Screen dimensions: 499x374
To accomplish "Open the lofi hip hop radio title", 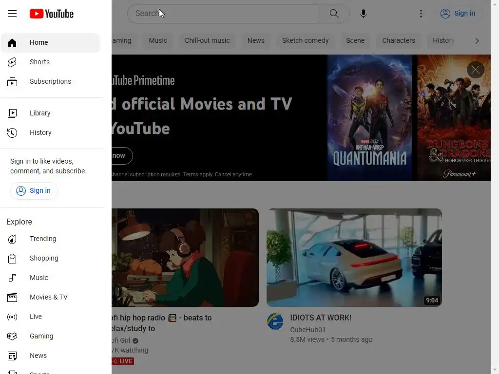I will tap(162, 323).
